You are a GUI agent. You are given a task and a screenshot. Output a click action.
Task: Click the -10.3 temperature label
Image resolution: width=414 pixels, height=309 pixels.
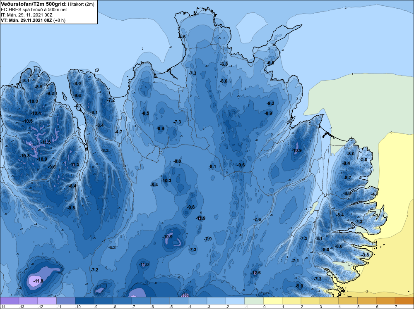click(x=166, y=181)
